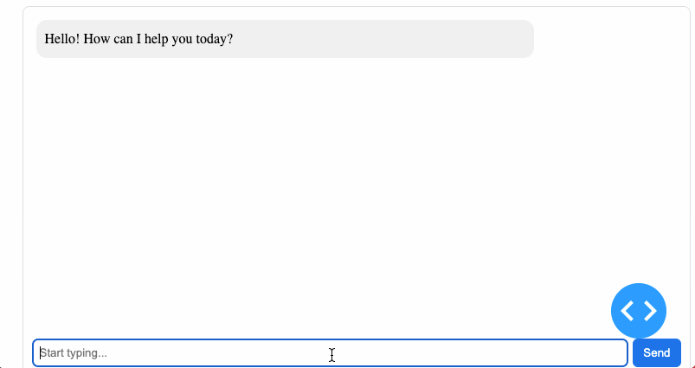Click the left angle bracket on blue circle
This screenshot has width=695, height=368.
627,310
